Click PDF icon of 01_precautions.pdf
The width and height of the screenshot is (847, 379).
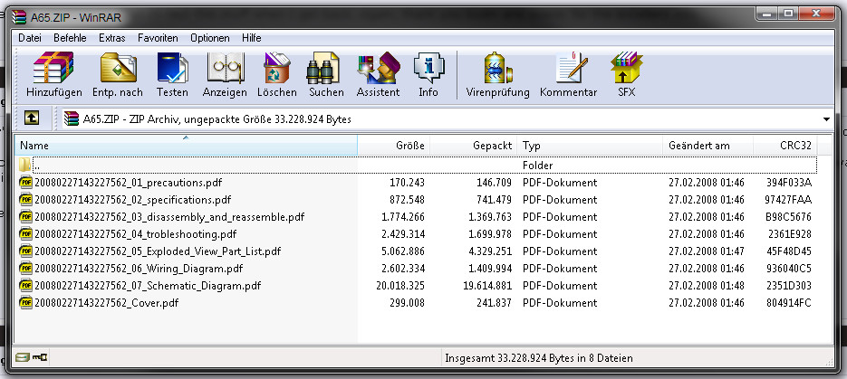[26, 182]
